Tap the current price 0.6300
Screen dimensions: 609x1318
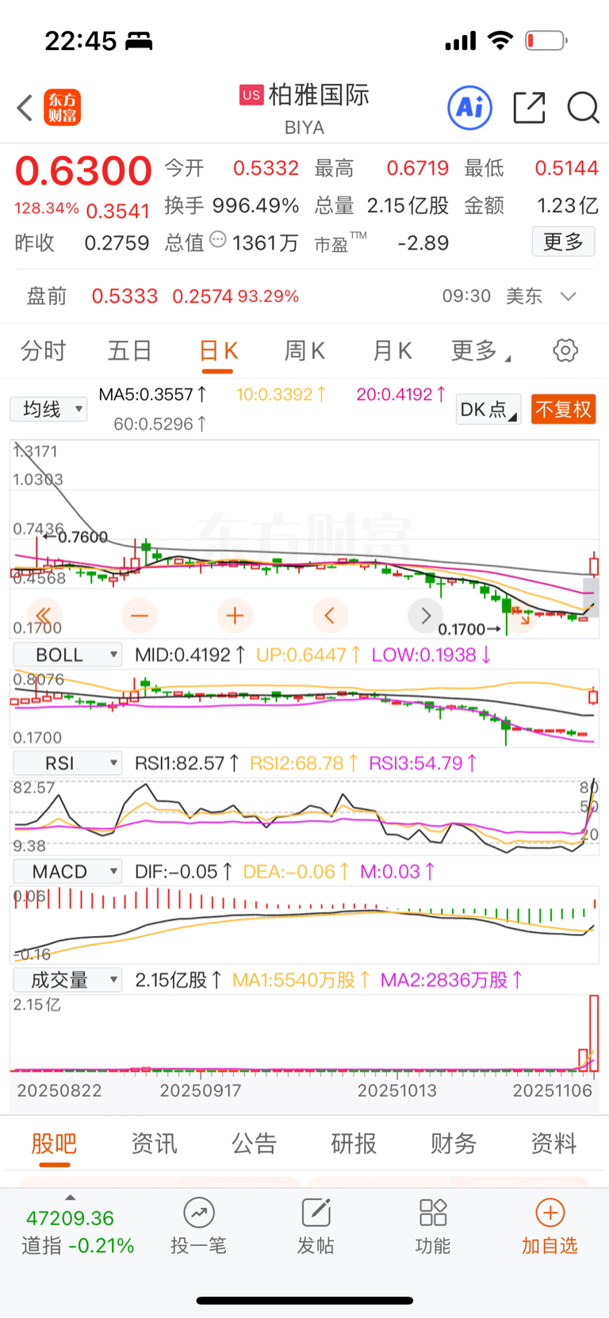83,171
